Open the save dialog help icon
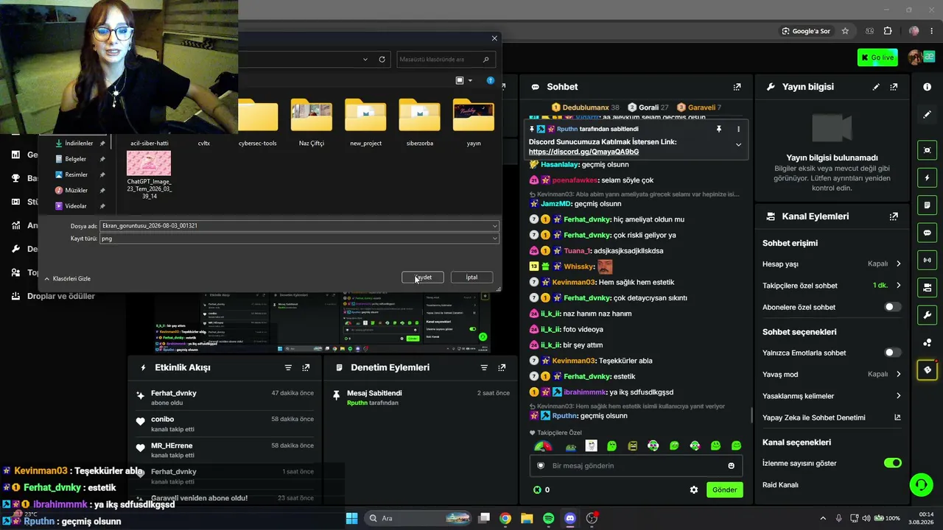This screenshot has height=530, width=943. coord(491,80)
